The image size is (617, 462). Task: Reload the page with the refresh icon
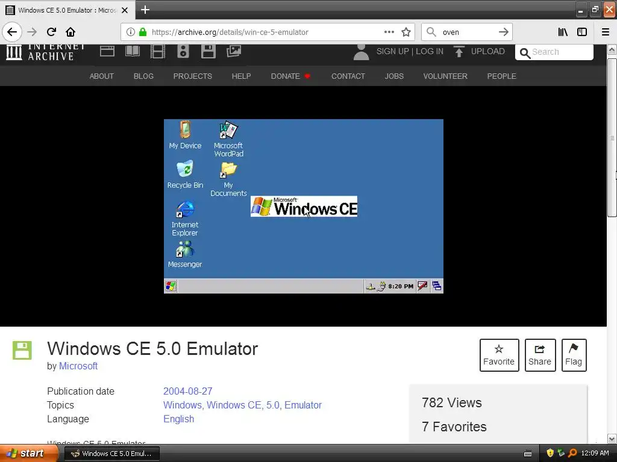tap(51, 32)
